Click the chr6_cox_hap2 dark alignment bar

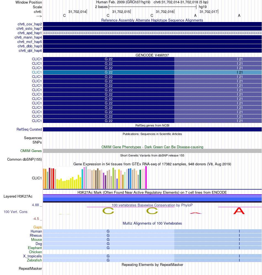pyautogui.click(x=152, y=24)
